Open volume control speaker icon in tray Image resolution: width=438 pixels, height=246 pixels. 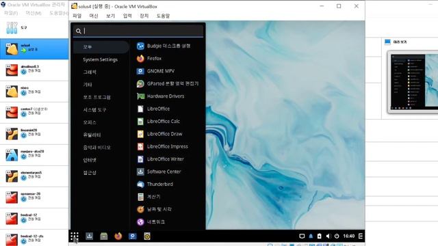tap(328, 236)
